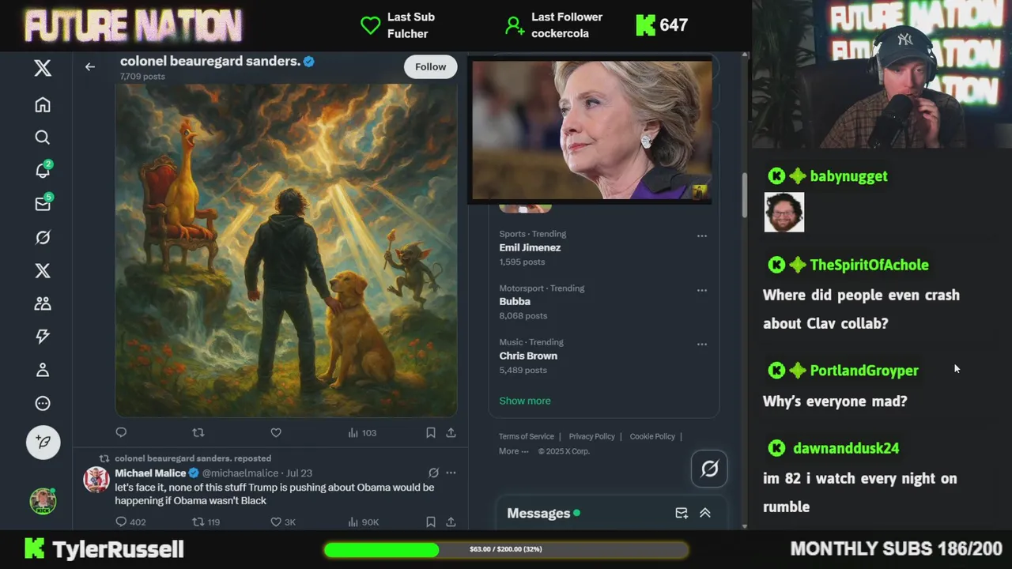Follow colonel beauregard sanders
This screenshot has height=569, width=1012.
(x=431, y=67)
